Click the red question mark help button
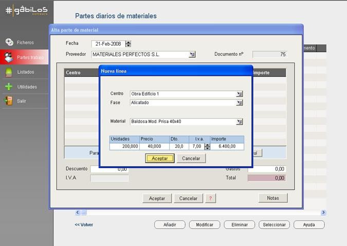347x246 pixels. pos(210,198)
